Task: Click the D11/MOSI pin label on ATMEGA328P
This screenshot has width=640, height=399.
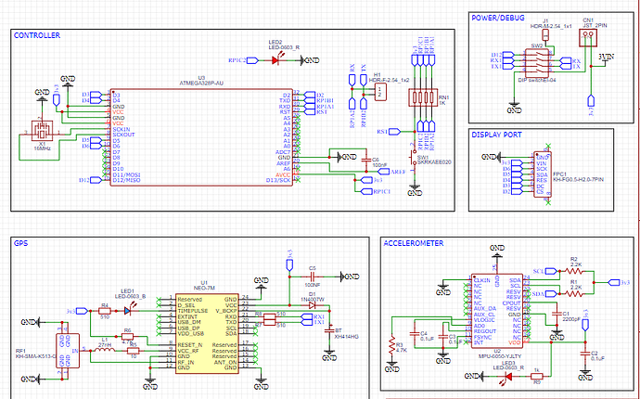Action: (x=126, y=174)
